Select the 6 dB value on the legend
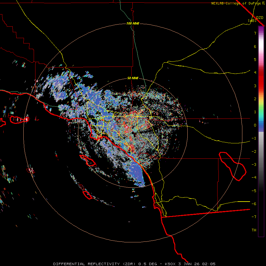The image size is (266, 266). (x=255, y=46)
